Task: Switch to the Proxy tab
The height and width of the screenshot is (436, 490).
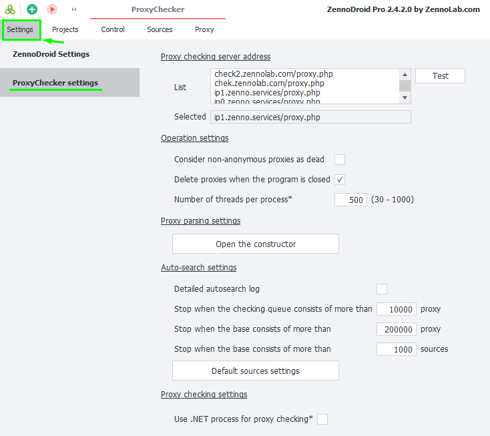Action: pyautogui.click(x=204, y=29)
